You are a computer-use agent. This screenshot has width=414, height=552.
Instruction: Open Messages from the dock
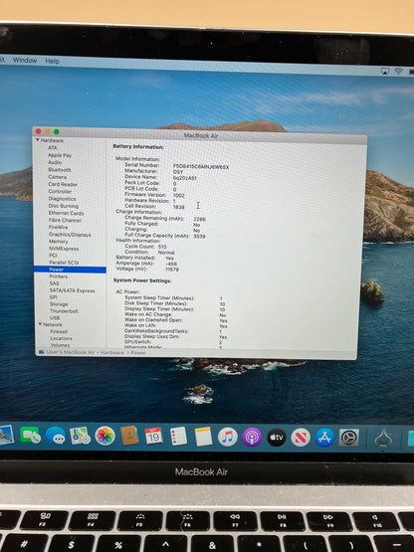pyautogui.click(x=56, y=436)
